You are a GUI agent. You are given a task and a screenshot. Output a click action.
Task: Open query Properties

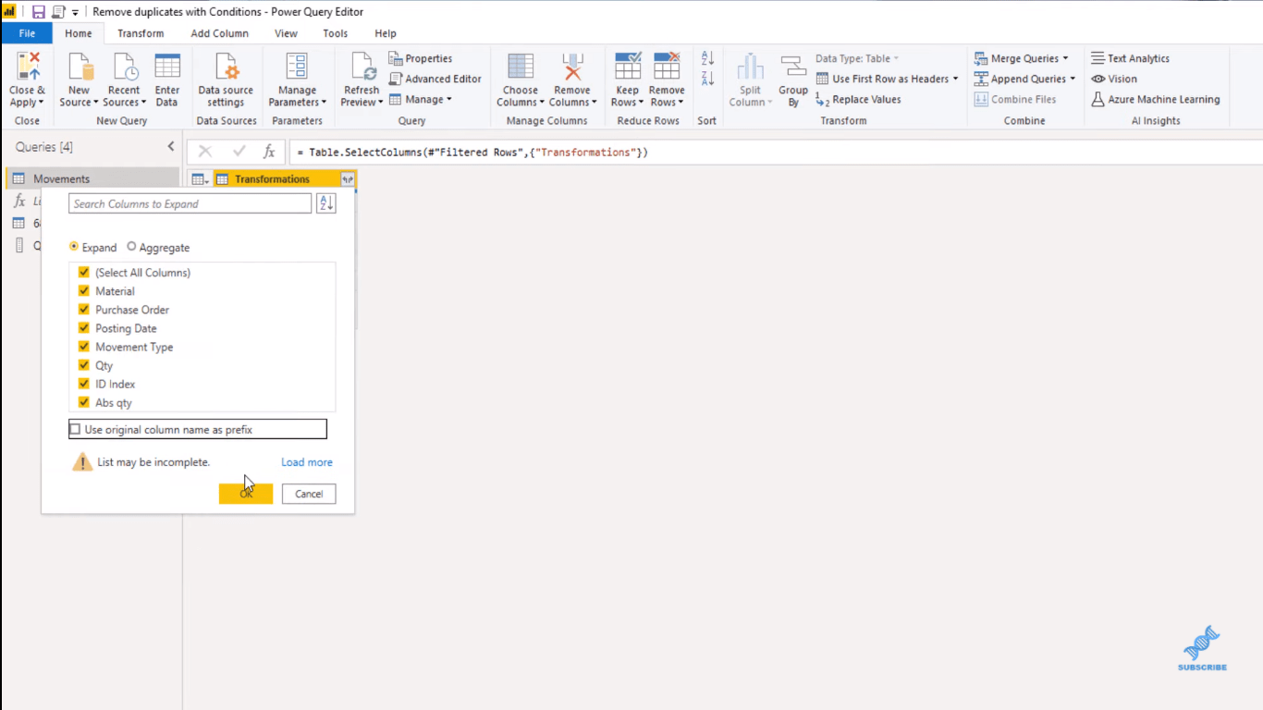point(421,58)
